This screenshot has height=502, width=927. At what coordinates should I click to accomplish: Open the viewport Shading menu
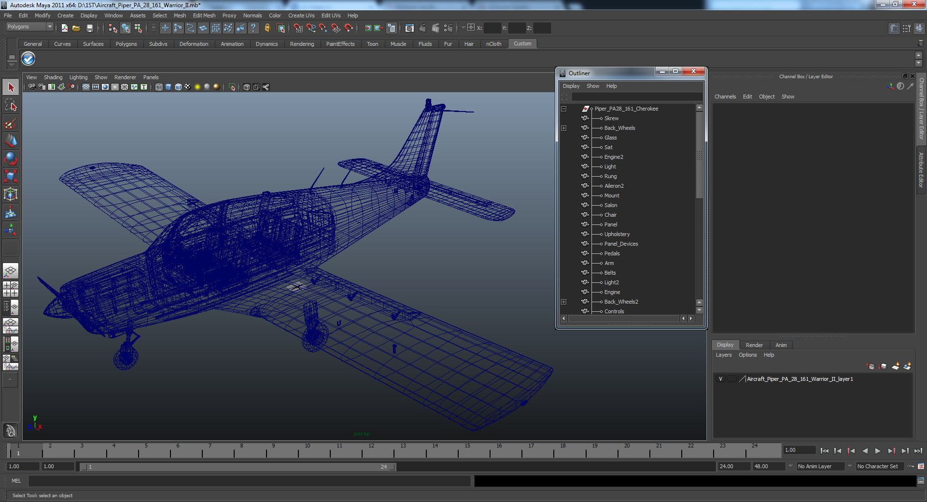[x=53, y=77]
